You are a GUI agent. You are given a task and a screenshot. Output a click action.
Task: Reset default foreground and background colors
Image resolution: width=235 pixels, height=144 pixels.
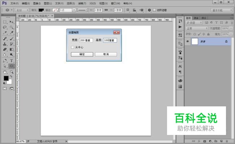[x=4, y=83]
